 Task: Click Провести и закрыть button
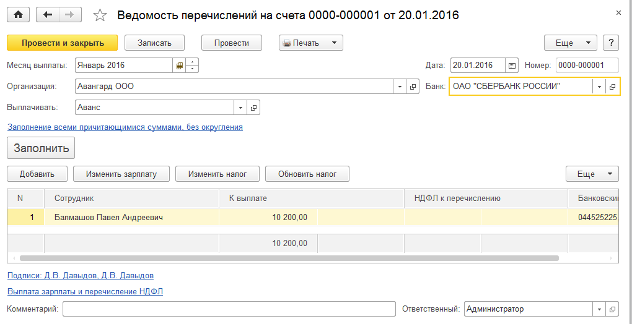pyautogui.click(x=62, y=43)
